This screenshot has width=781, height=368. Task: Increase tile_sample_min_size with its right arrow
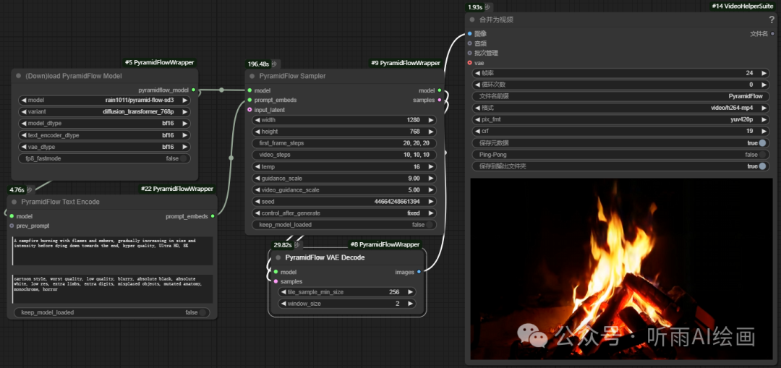tap(411, 292)
